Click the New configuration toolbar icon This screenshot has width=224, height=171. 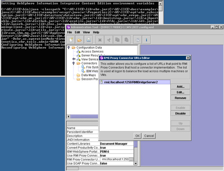click(x=71, y=40)
